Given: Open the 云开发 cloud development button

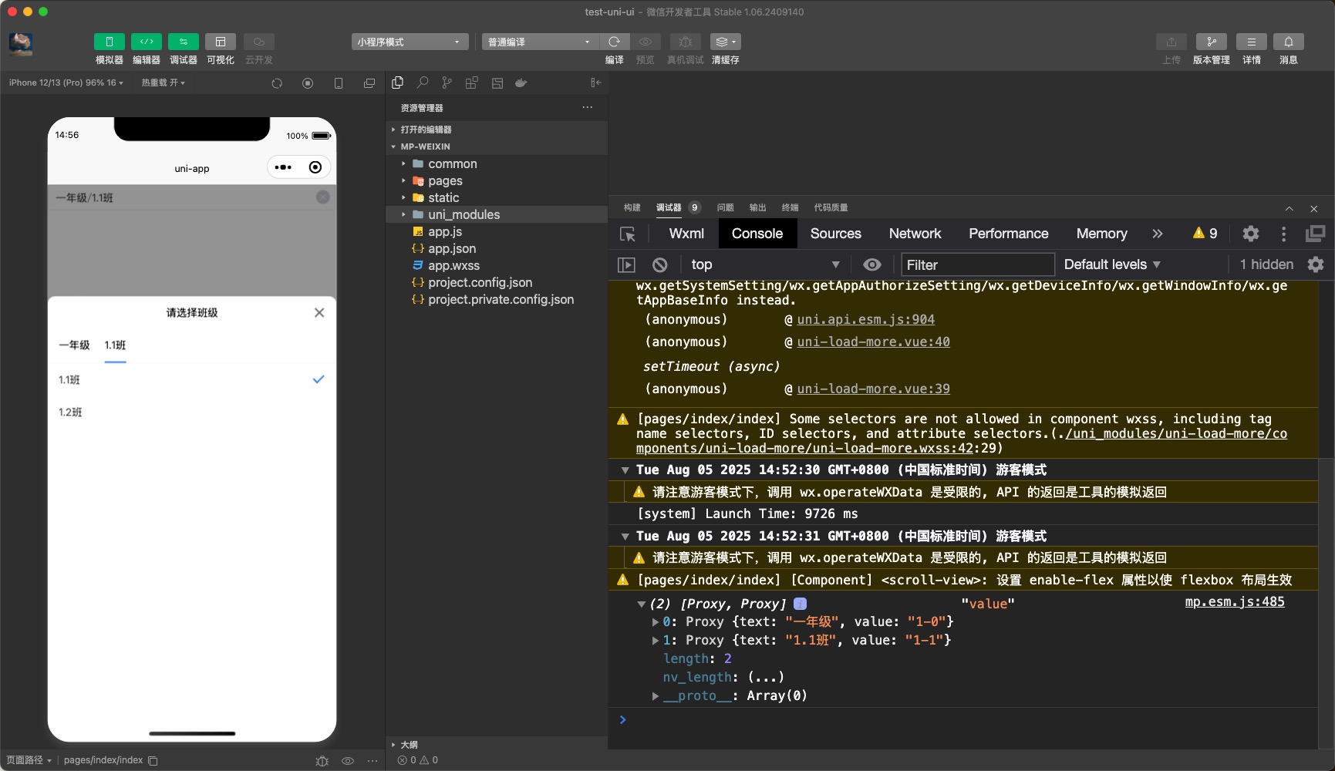Looking at the screenshot, I should [258, 42].
